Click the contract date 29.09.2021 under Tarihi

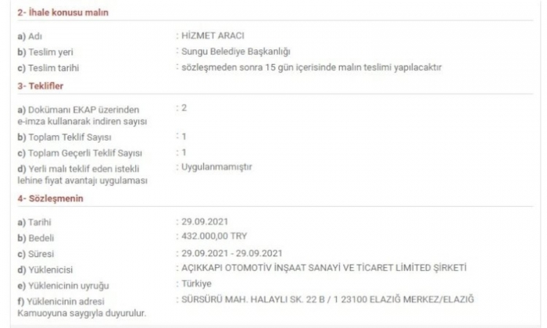pos(205,222)
